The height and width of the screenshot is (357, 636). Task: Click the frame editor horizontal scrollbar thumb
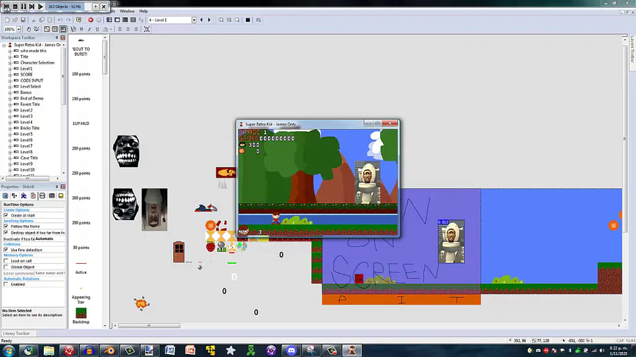tap(149, 325)
